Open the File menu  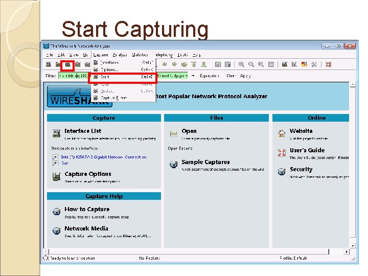50,55
